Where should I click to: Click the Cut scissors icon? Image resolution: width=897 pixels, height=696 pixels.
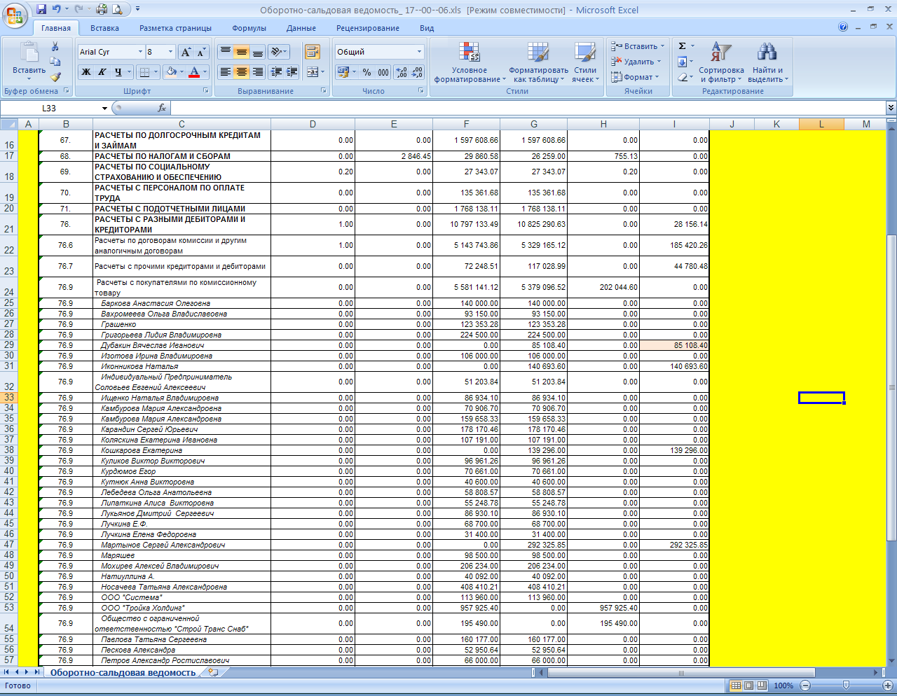coord(55,47)
